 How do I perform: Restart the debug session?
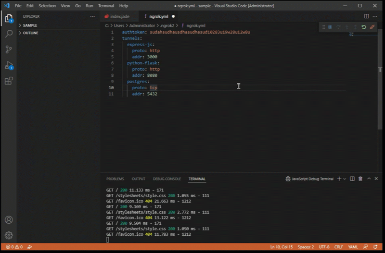pos(364,27)
